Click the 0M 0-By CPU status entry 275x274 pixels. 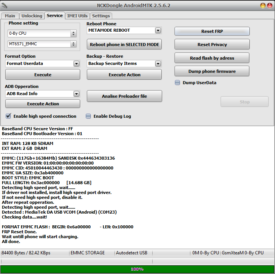(205, 253)
